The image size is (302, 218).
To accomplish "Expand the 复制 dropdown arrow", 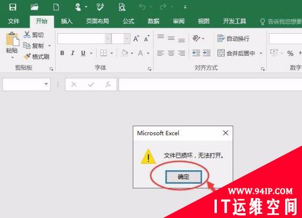I will click(x=50, y=46).
